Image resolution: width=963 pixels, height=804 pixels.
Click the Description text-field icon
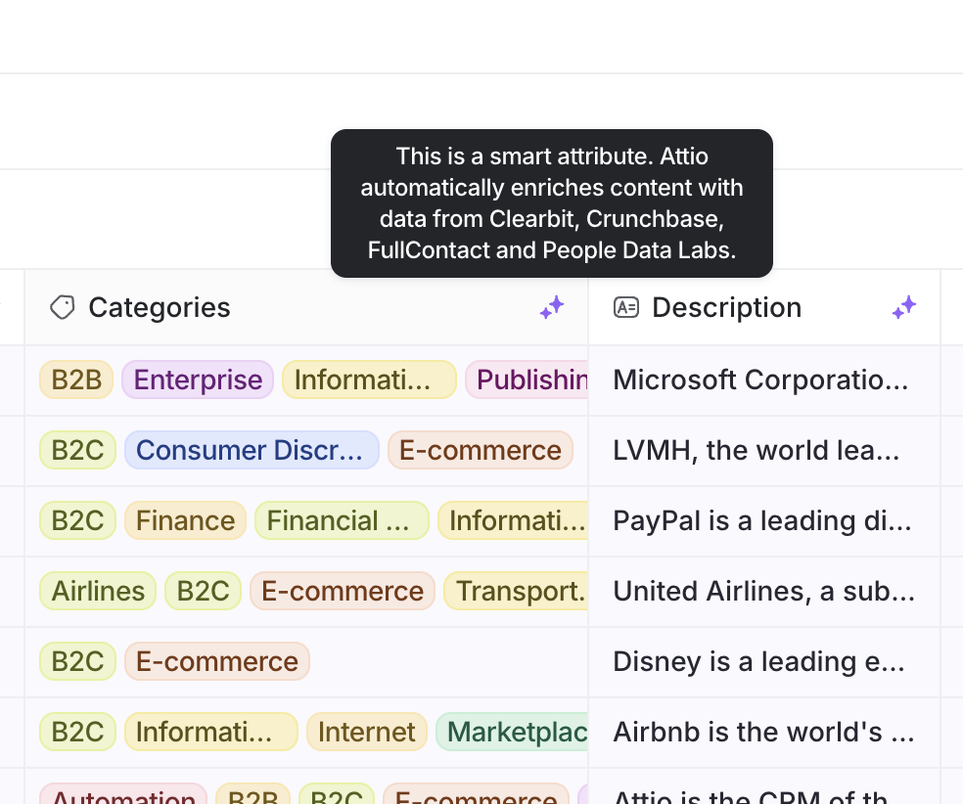coord(625,308)
